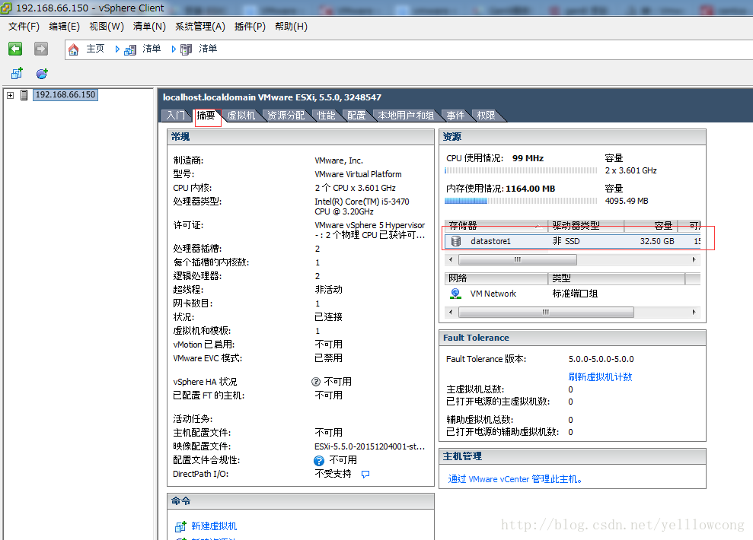Open the 编辑(E) menu
The width and height of the screenshot is (753, 540).
pyautogui.click(x=65, y=27)
